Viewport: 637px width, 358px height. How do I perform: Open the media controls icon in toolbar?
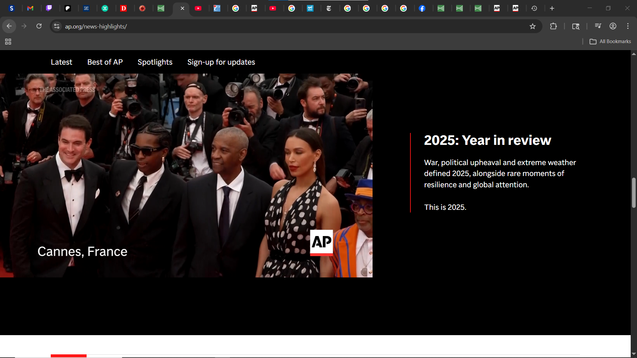[x=598, y=26]
